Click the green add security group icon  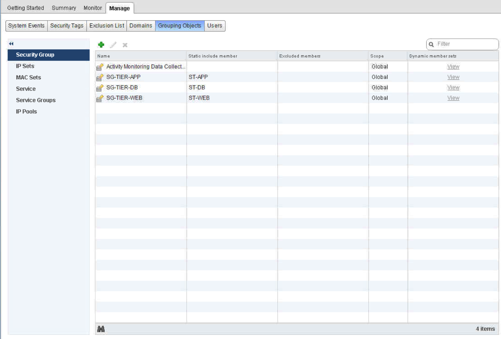(x=101, y=45)
